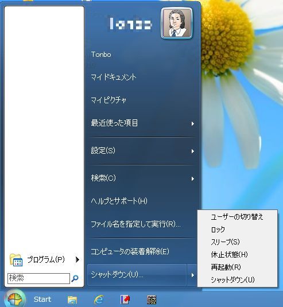Click the シャットダウン(U)... button
This screenshot has width=283, height=307.
(x=137, y=275)
